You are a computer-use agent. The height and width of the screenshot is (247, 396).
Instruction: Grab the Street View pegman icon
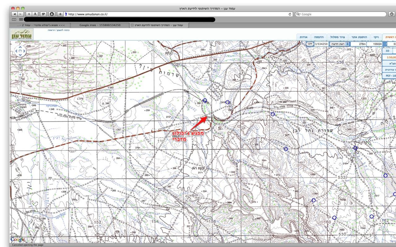point(21,65)
